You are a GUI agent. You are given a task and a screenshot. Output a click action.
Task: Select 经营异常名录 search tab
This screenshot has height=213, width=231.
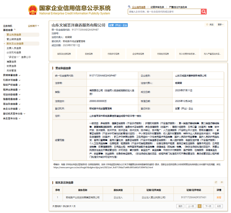coord(157,7)
